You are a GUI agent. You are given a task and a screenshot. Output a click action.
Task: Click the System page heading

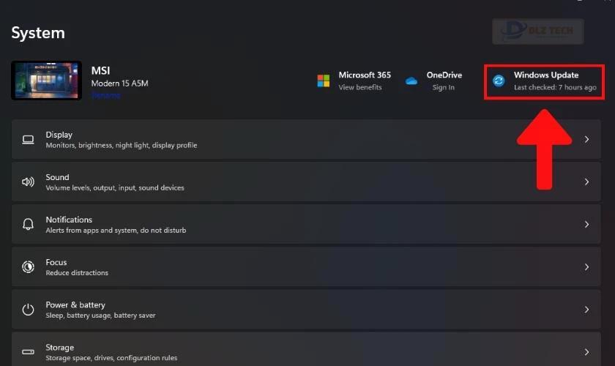pyautogui.click(x=38, y=33)
